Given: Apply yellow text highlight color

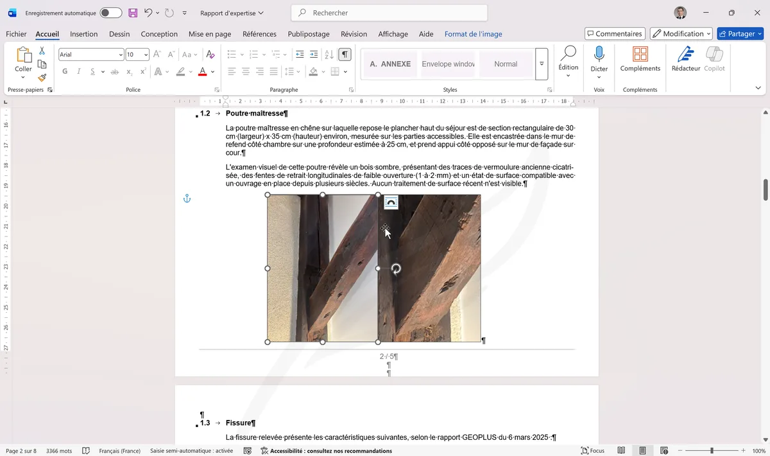Looking at the screenshot, I should pyautogui.click(x=180, y=72).
